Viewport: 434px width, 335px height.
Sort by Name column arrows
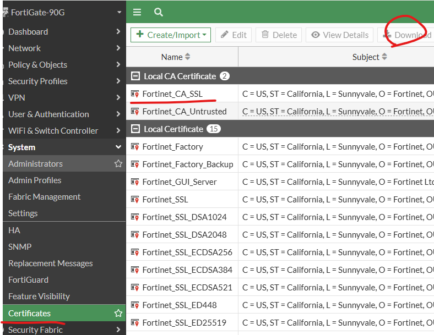(x=188, y=57)
